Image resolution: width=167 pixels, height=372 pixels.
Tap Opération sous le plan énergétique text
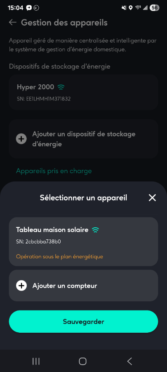tap(59, 257)
